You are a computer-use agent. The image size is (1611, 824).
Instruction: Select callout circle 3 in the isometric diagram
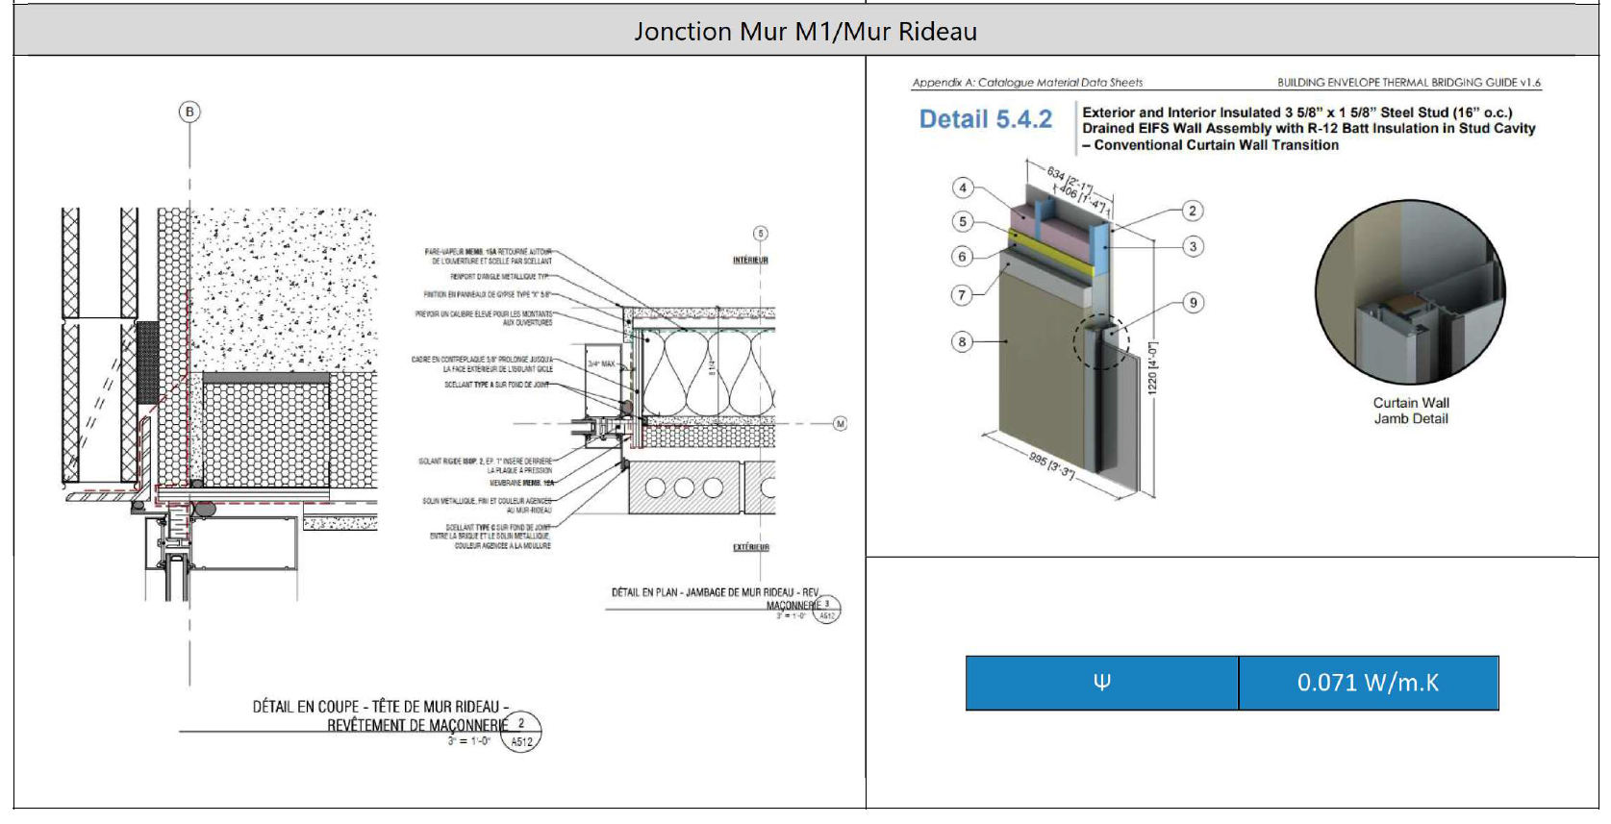[1193, 246]
